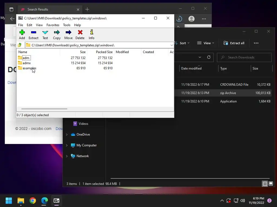Open the Info button in 7-Zip toolbar

tap(91, 34)
